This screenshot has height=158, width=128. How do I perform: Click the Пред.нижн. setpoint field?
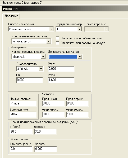tap(53, 104)
